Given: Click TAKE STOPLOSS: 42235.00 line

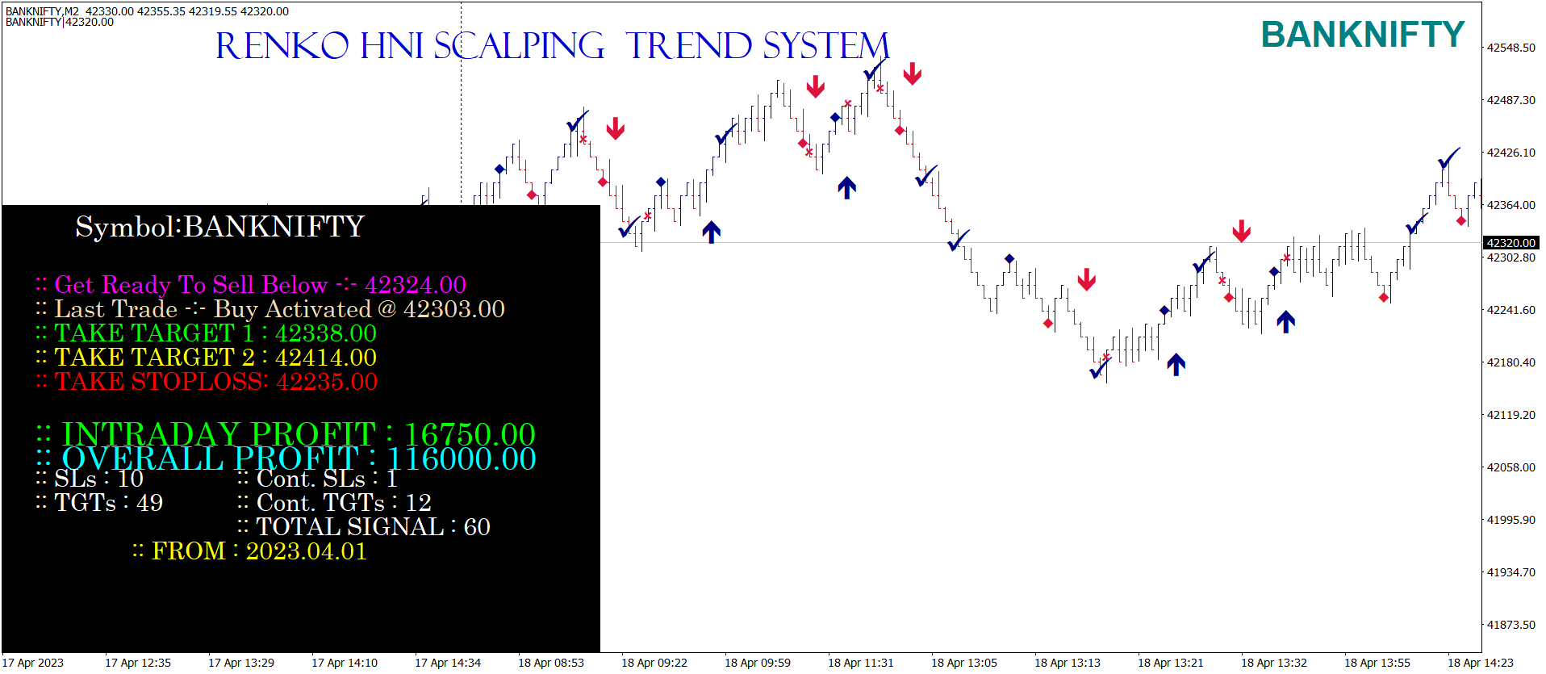Looking at the screenshot, I should tap(207, 382).
